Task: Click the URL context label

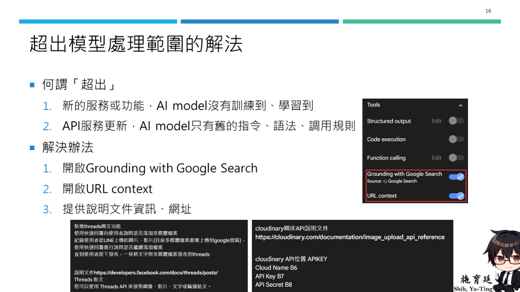Action: click(381, 196)
